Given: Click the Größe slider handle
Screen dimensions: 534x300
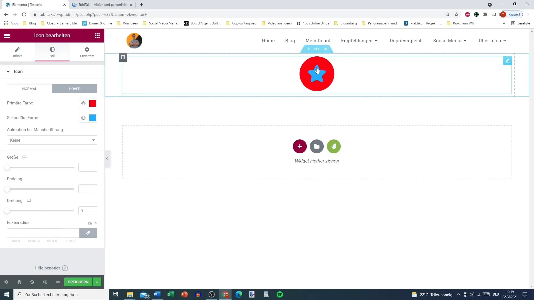Looking at the screenshot, I should 7,167.
